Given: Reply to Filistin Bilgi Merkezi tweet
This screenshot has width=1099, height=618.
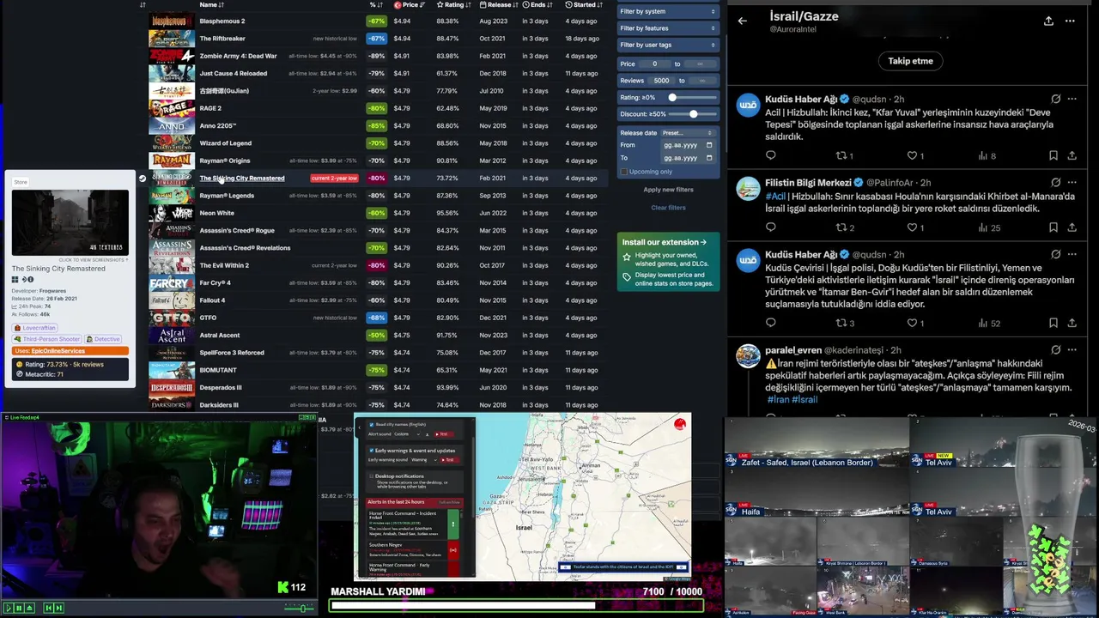Looking at the screenshot, I should point(770,227).
